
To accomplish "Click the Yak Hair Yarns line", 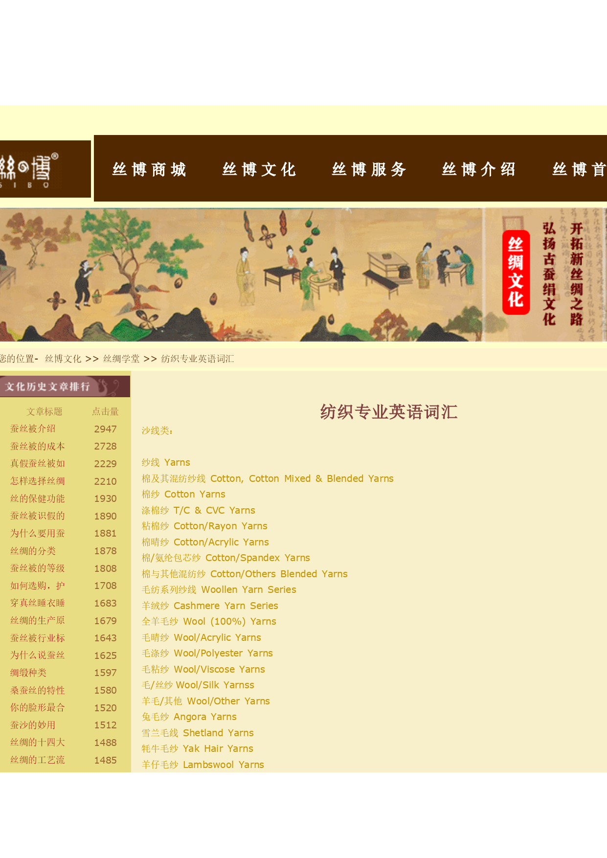I will click(x=198, y=748).
